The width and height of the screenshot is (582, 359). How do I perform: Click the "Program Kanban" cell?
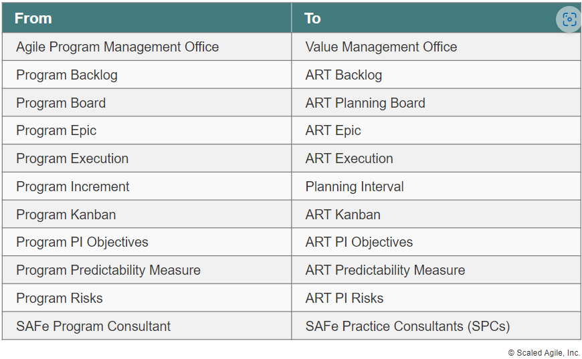66,215
